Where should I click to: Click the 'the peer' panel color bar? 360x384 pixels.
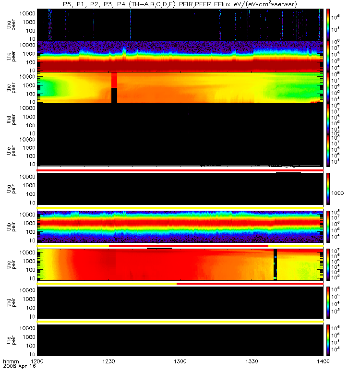coord(328,151)
